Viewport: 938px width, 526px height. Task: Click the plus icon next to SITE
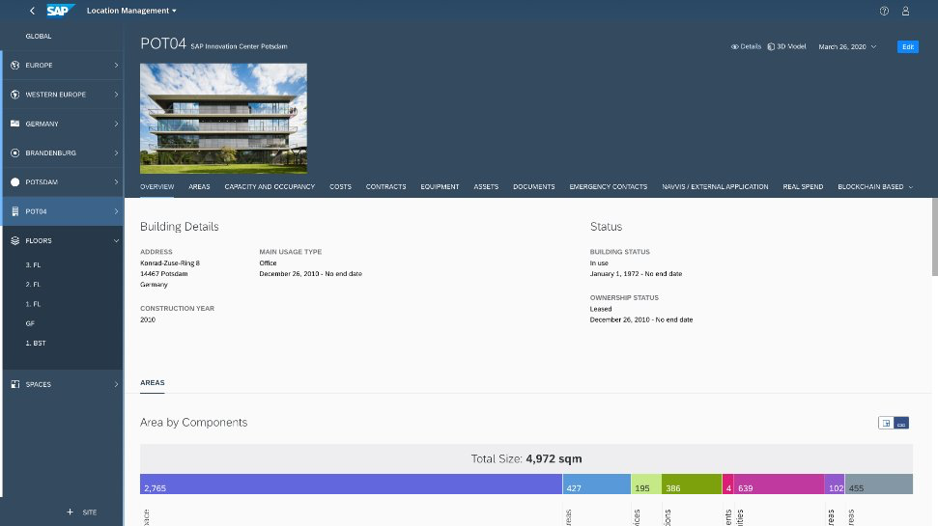pos(70,512)
